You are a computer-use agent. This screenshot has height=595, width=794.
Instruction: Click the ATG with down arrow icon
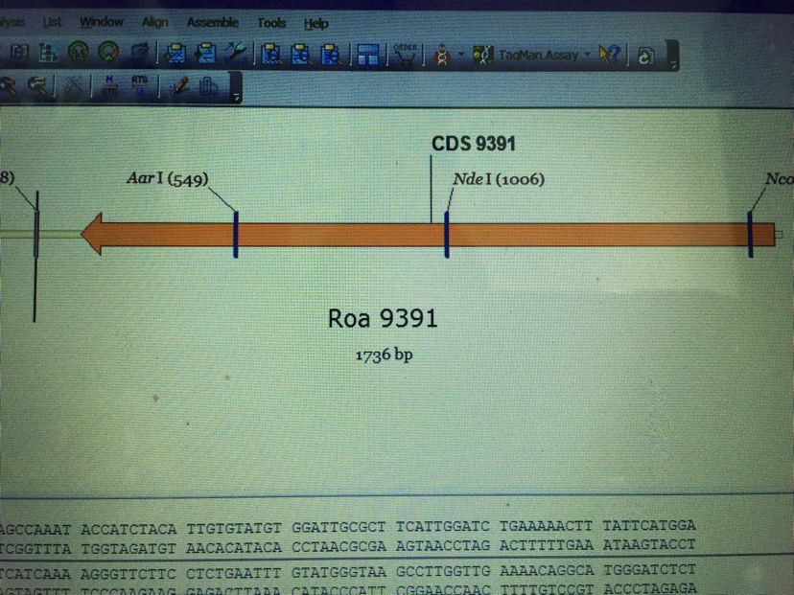coord(139,85)
